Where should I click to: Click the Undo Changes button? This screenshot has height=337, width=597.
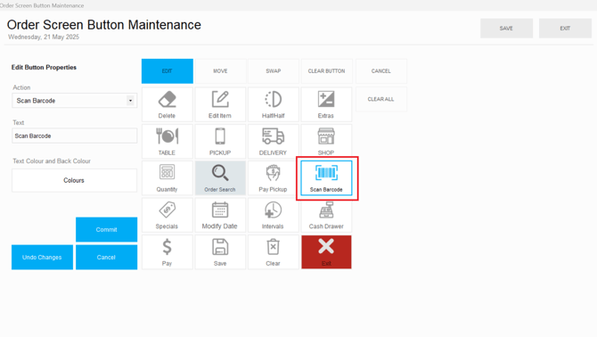(x=42, y=258)
